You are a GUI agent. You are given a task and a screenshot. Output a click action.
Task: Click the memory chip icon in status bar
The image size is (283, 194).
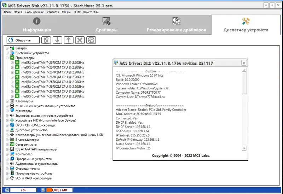[x=43, y=190]
